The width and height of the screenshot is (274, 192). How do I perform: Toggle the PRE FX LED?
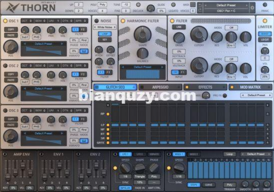(x=225, y=96)
